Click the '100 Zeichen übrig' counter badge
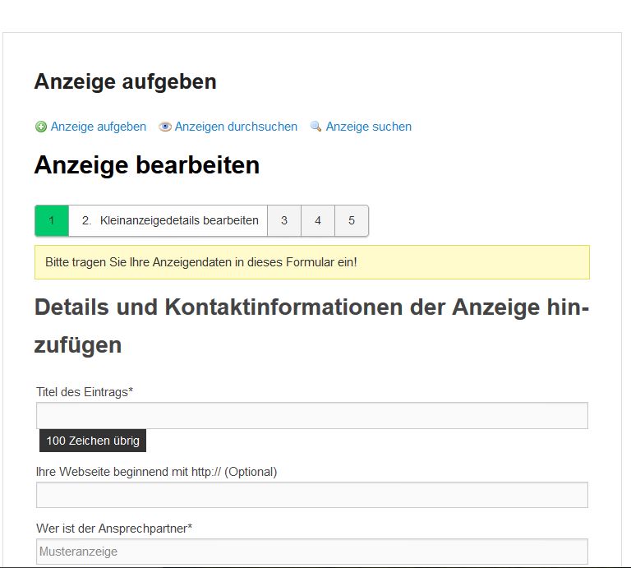The image size is (631, 568). pyautogui.click(x=93, y=441)
